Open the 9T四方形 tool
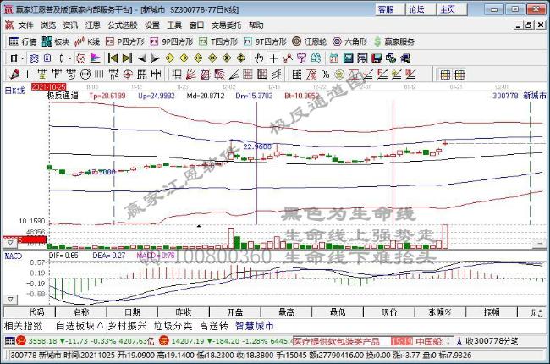 click(x=265, y=41)
